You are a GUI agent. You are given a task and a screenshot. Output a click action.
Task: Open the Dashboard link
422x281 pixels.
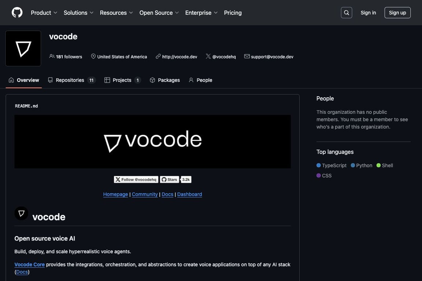click(189, 194)
